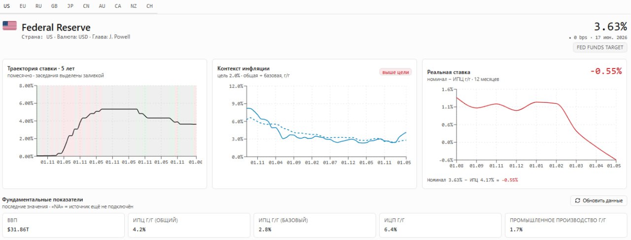Open the AU country tab

click(102, 6)
